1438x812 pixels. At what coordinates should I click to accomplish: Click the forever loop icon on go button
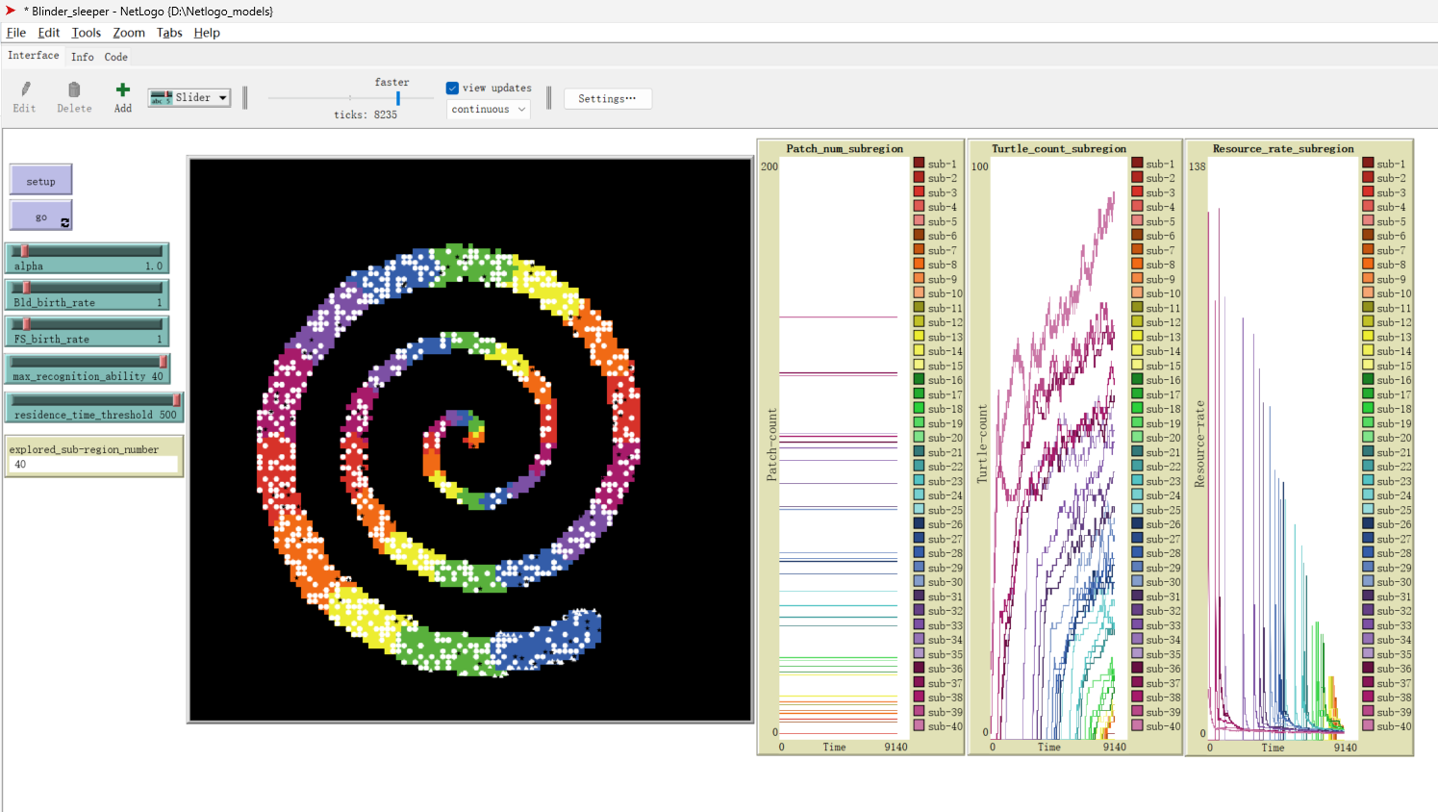(x=65, y=222)
